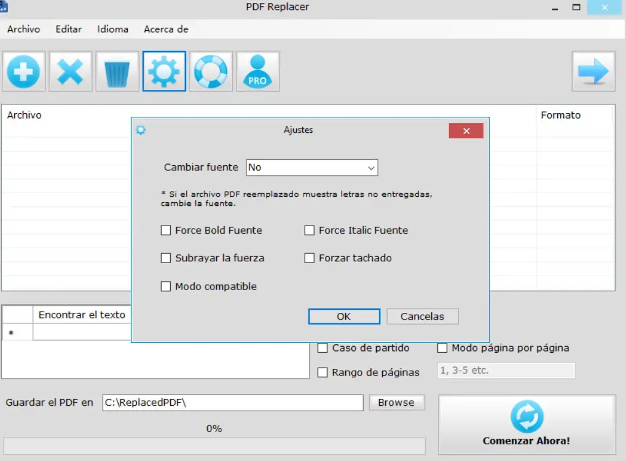The height and width of the screenshot is (461, 626).
Task: Maximize the PDF Replacer window
Action: pos(576,7)
